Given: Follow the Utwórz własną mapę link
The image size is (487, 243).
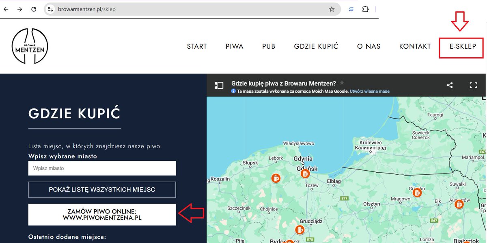Looking at the screenshot, I should [x=369, y=91].
